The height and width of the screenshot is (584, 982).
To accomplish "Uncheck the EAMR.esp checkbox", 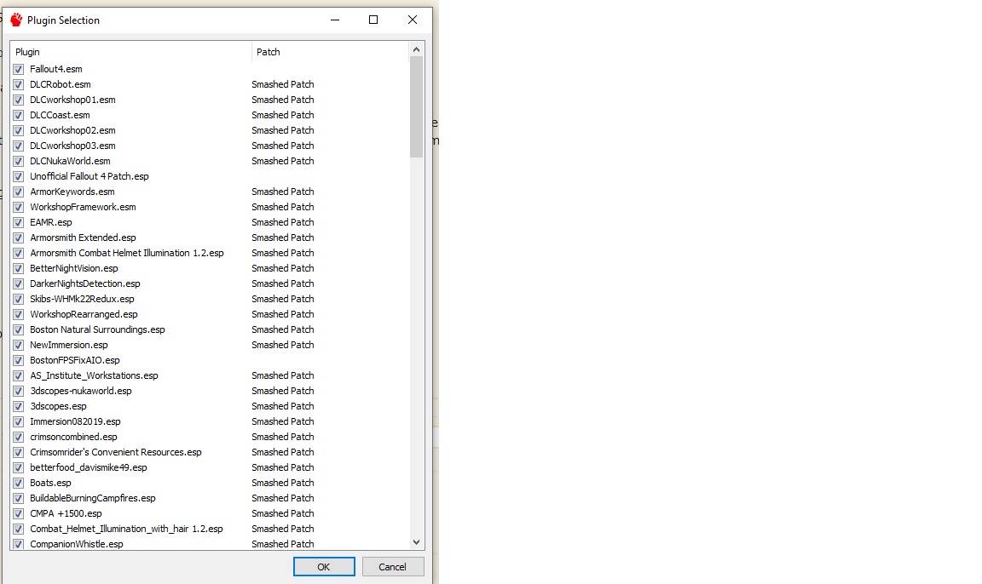I will [18, 222].
